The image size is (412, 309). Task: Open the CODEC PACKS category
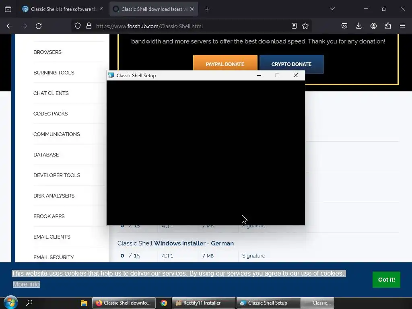tap(50, 113)
